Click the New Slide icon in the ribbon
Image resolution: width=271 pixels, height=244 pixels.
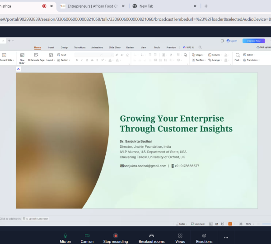[22, 55]
